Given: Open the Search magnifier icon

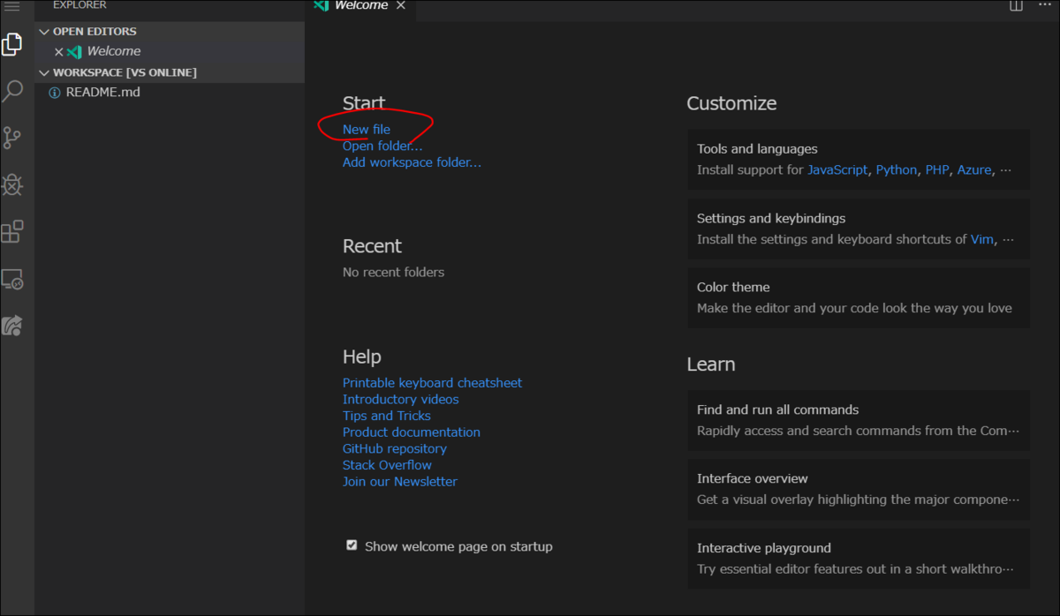Looking at the screenshot, I should 12,91.
